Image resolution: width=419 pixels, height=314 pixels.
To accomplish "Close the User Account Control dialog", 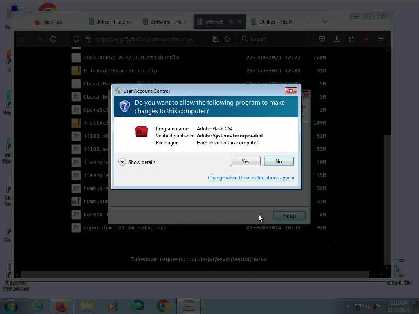I will 291,91.
